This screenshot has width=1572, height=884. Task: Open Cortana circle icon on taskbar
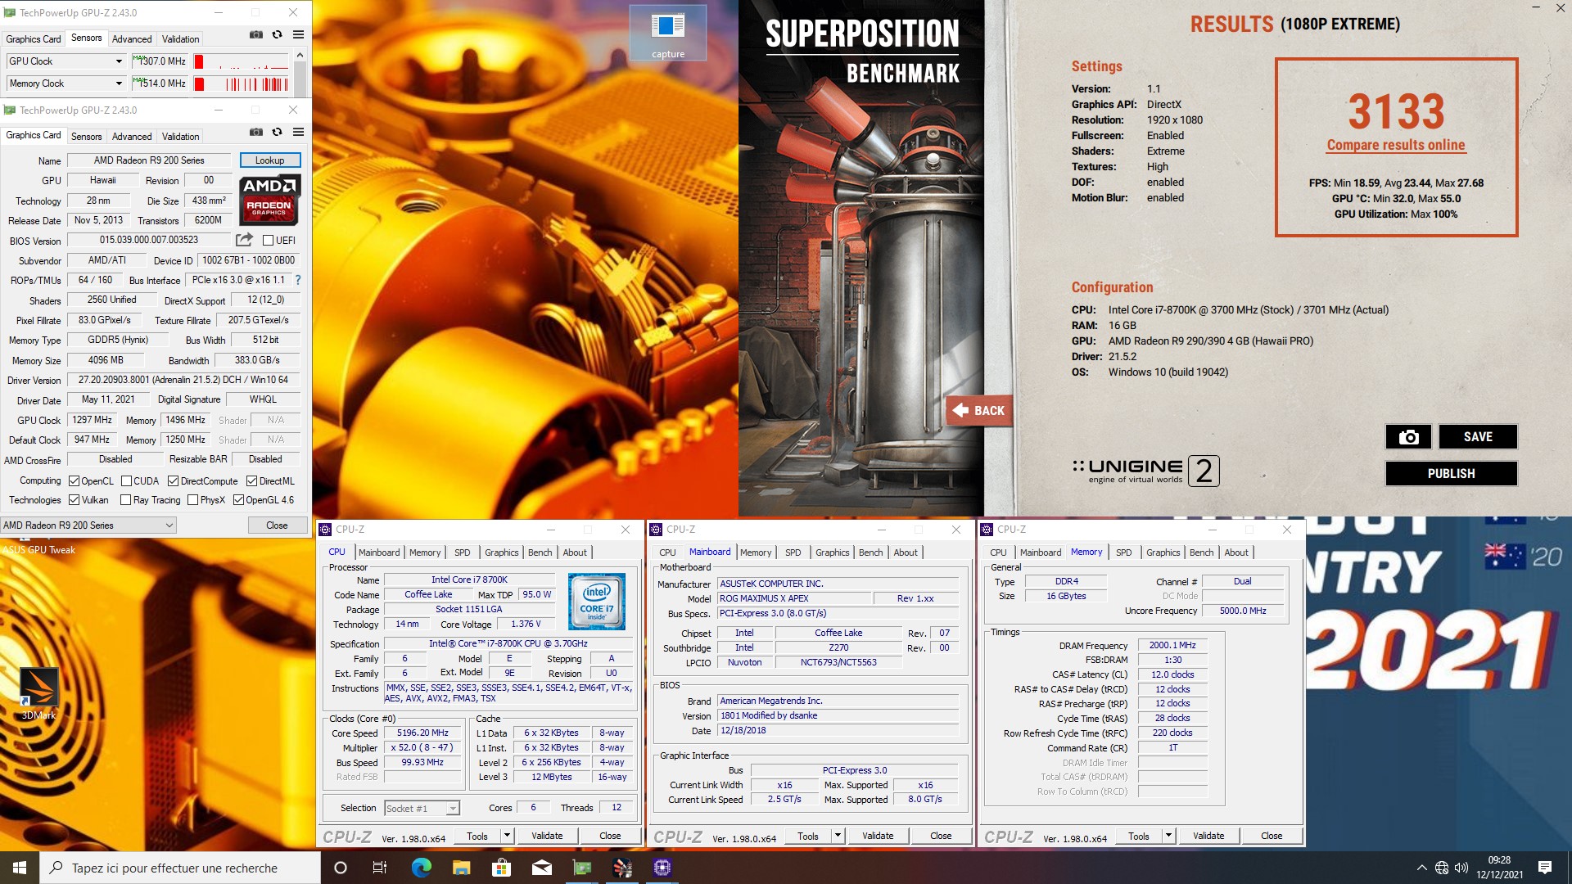pyautogui.click(x=341, y=868)
